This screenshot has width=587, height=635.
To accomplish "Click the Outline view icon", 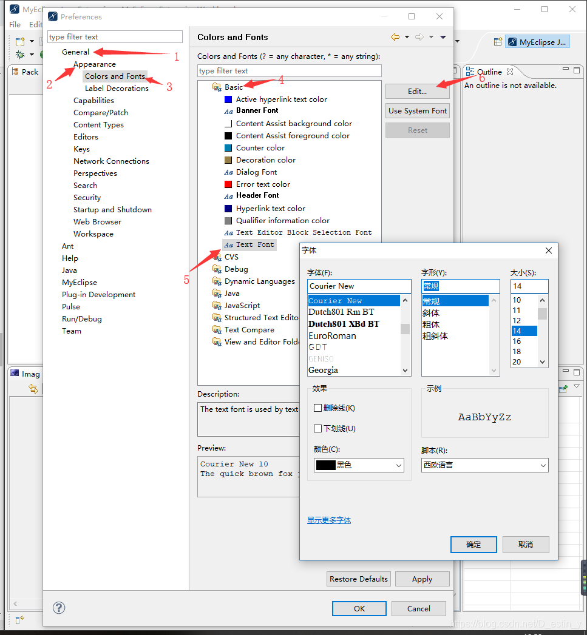I will click(x=470, y=72).
